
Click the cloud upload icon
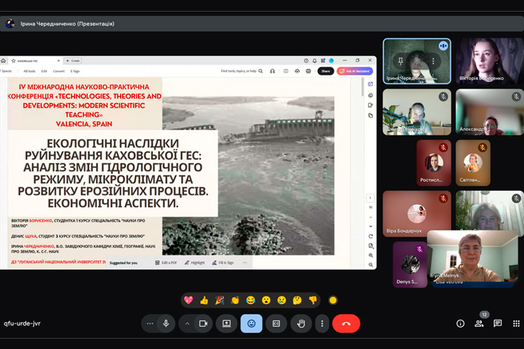click(297, 71)
